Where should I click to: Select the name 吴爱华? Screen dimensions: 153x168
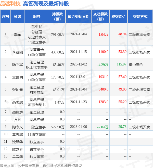pos(18,157)
